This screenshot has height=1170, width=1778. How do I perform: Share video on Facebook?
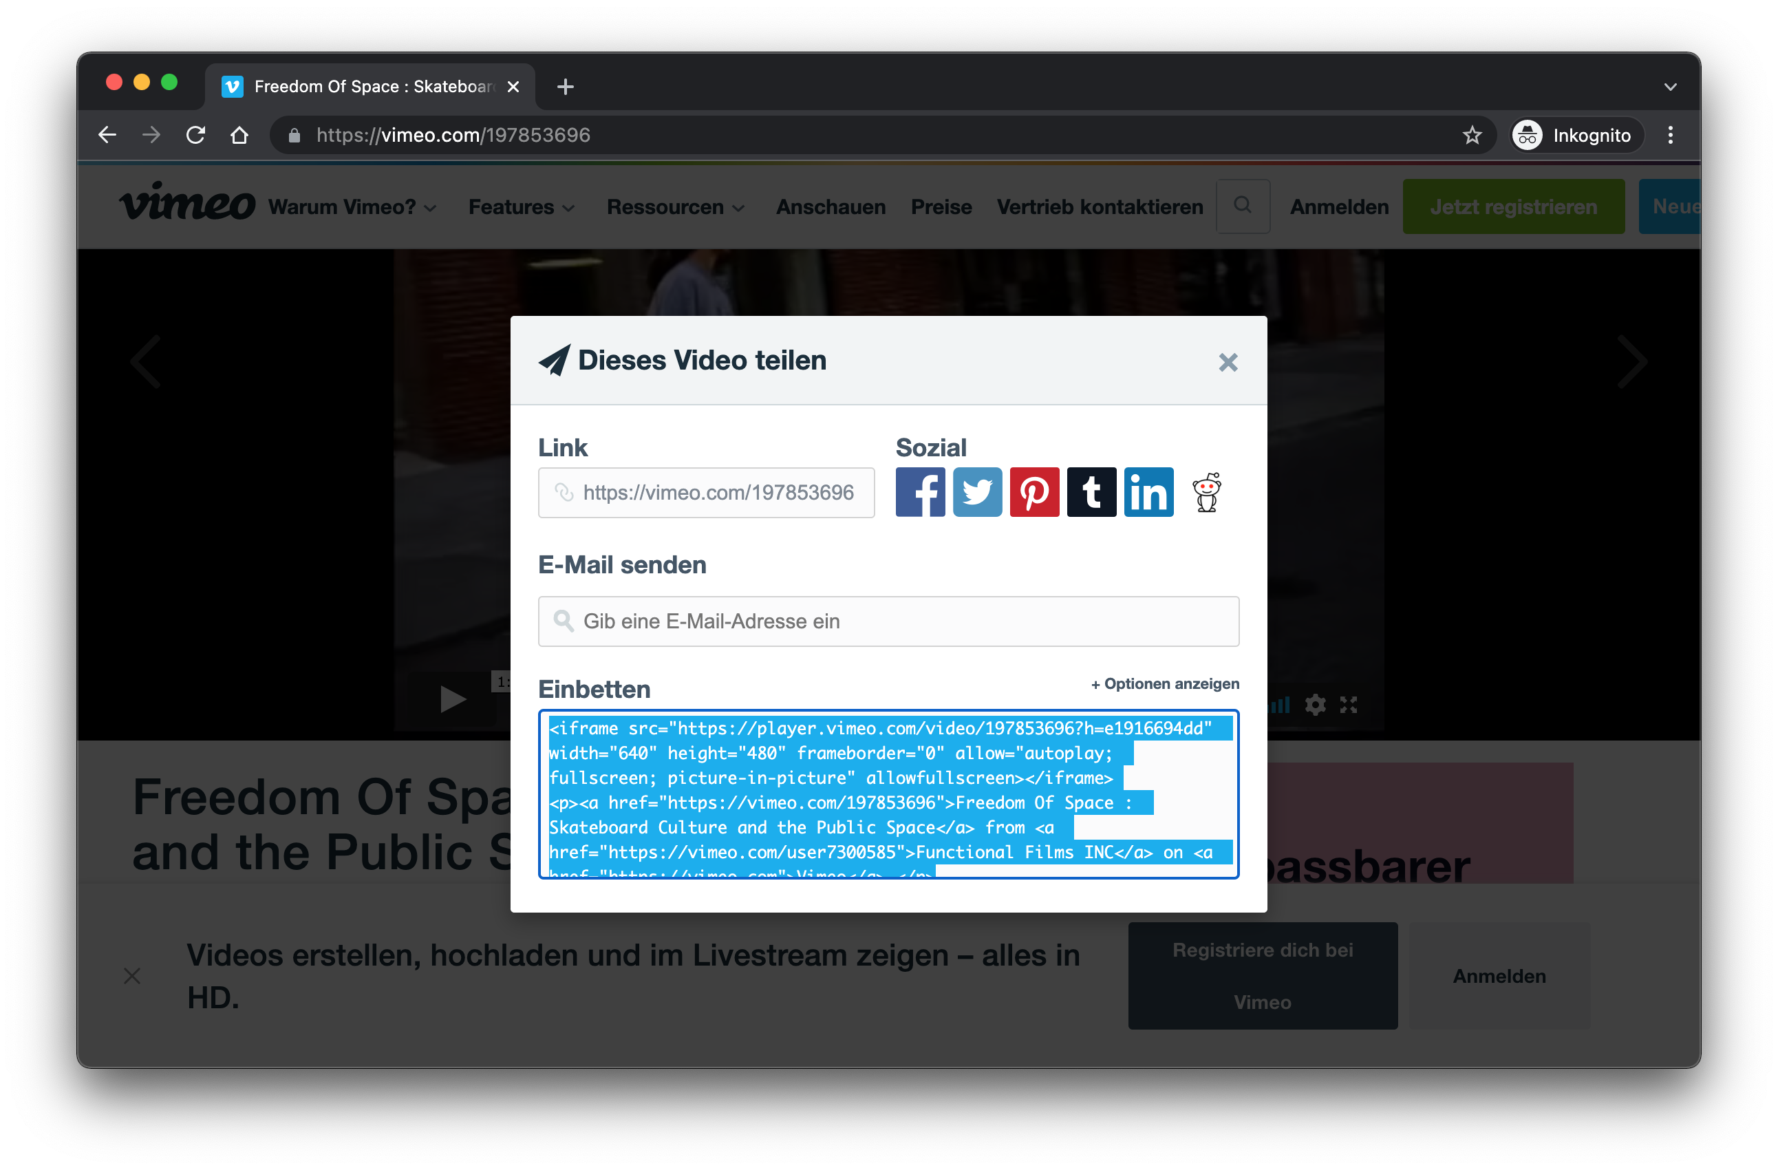[x=920, y=492]
